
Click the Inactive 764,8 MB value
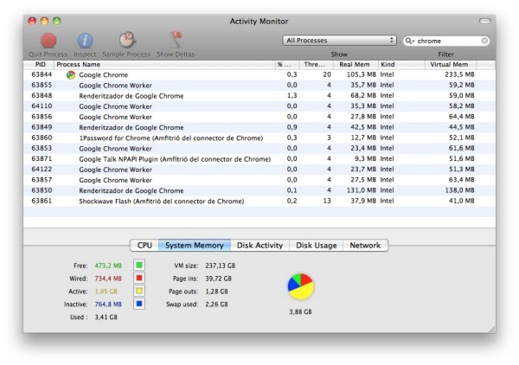click(x=108, y=304)
